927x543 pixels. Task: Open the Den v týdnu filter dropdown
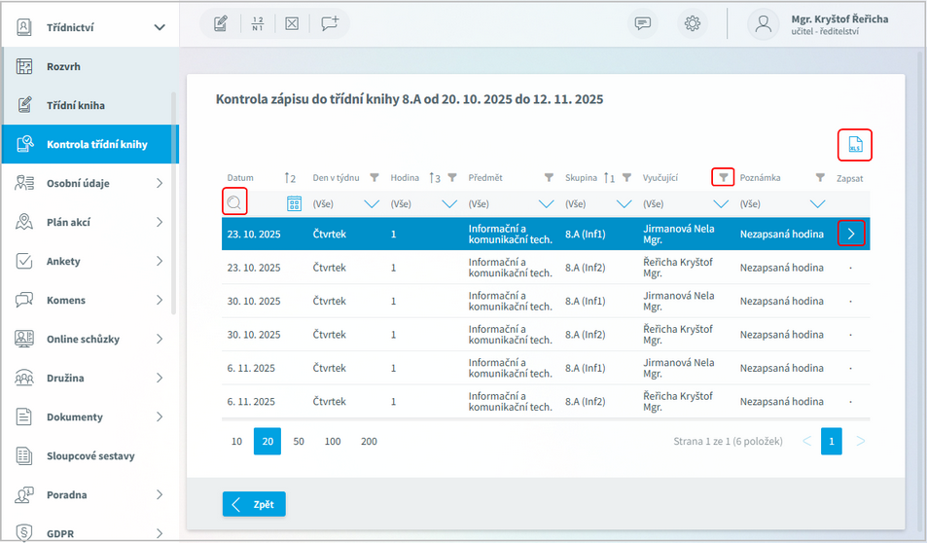[372, 204]
